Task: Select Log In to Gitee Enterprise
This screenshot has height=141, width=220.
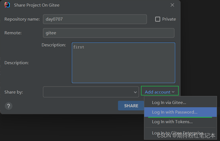Action: pos(180,133)
